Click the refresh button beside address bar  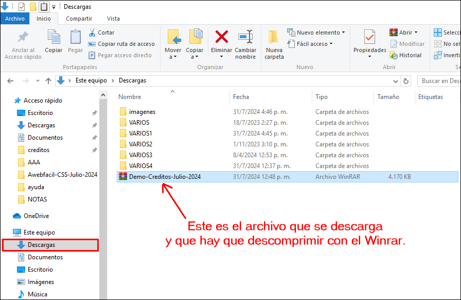click(406, 81)
